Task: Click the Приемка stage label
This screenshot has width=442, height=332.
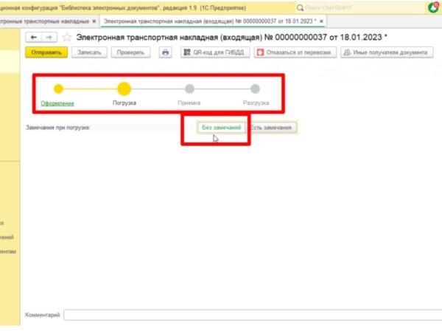Action: (x=189, y=103)
